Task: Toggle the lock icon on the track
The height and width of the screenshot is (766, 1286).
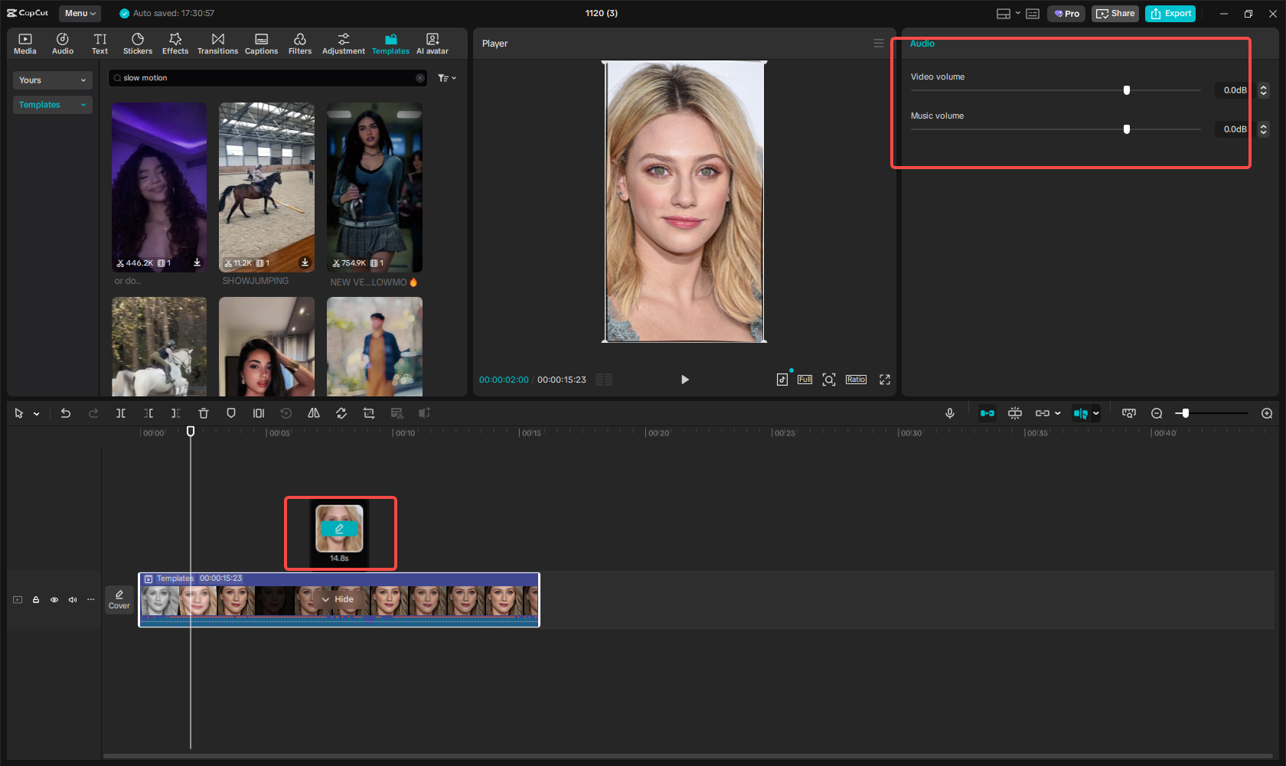Action: (x=35, y=599)
